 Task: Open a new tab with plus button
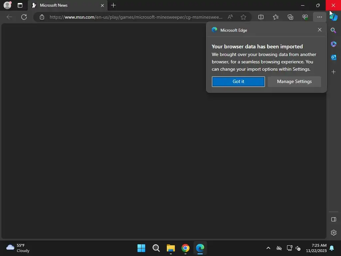[113, 5]
